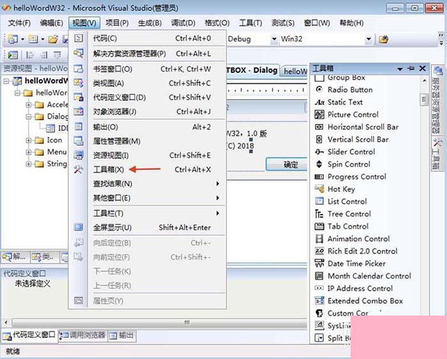This screenshot has width=447, height=359.
Task: Expand the Icon folder node
Action: (x=29, y=141)
